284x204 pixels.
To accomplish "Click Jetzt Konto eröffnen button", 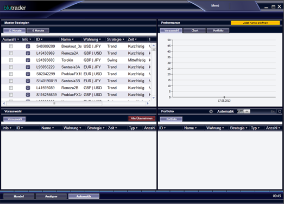I will click(255, 23).
